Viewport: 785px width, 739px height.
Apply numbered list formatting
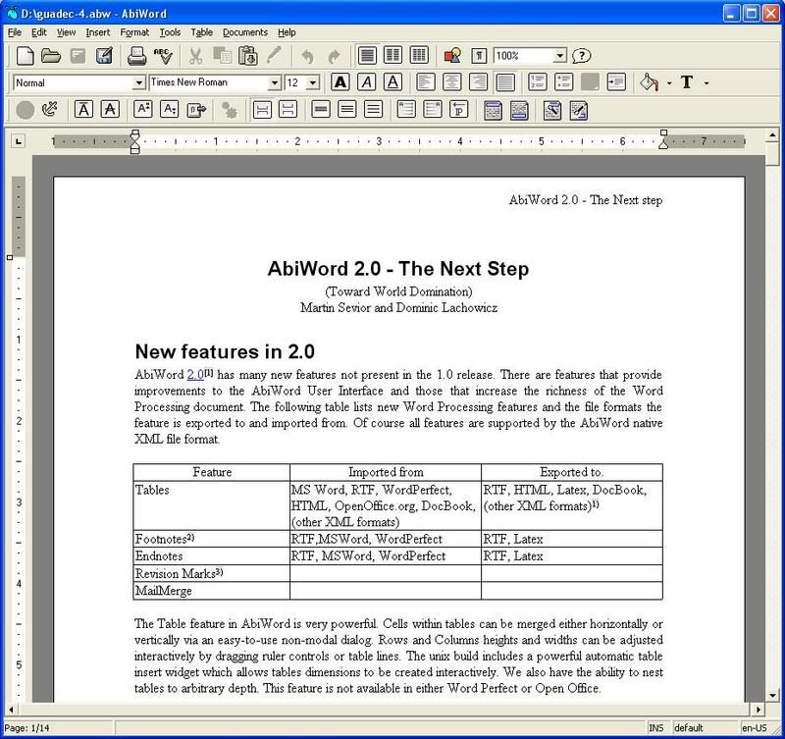click(537, 82)
